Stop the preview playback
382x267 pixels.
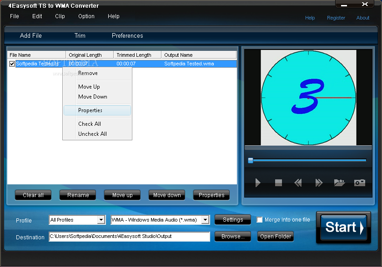(278, 183)
